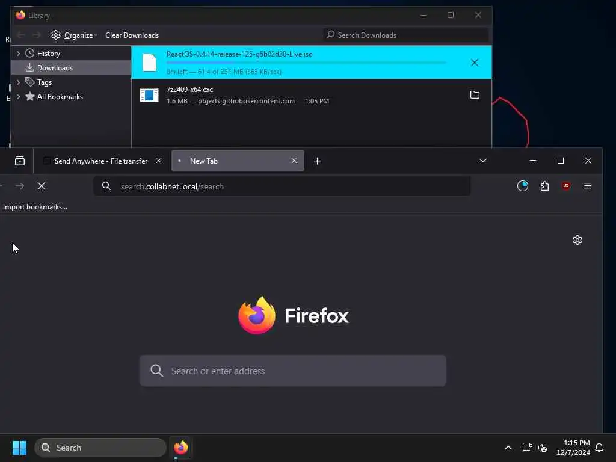This screenshot has height=462, width=616.
Task: Click the taskbar Search box
Action: coord(100,448)
